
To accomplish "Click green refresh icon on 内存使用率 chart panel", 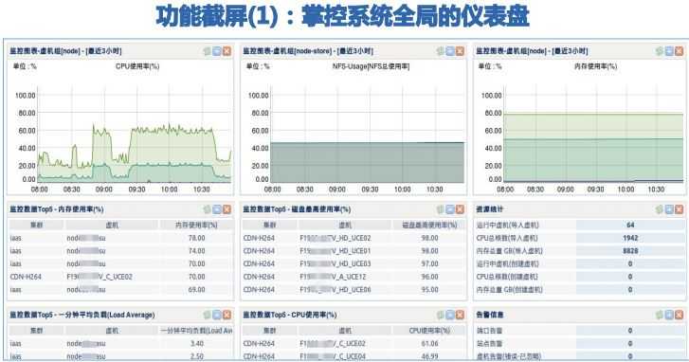I will 659,51.
